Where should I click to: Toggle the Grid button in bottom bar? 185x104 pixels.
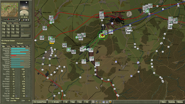click(80, 102)
